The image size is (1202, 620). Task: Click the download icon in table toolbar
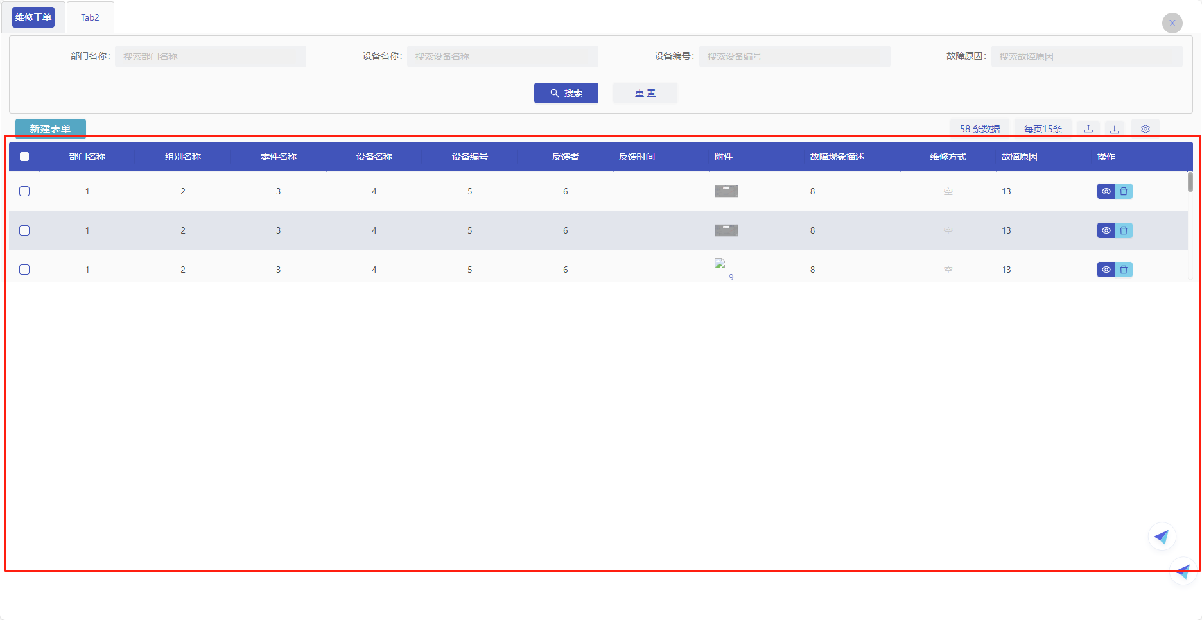[x=1115, y=128]
